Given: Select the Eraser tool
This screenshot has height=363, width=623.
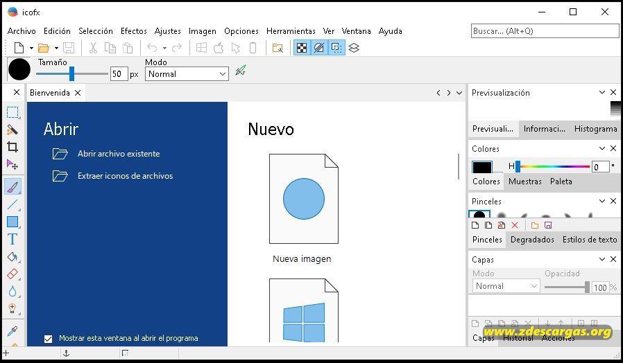Looking at the screenshot, I should click(x=12, y=274).
